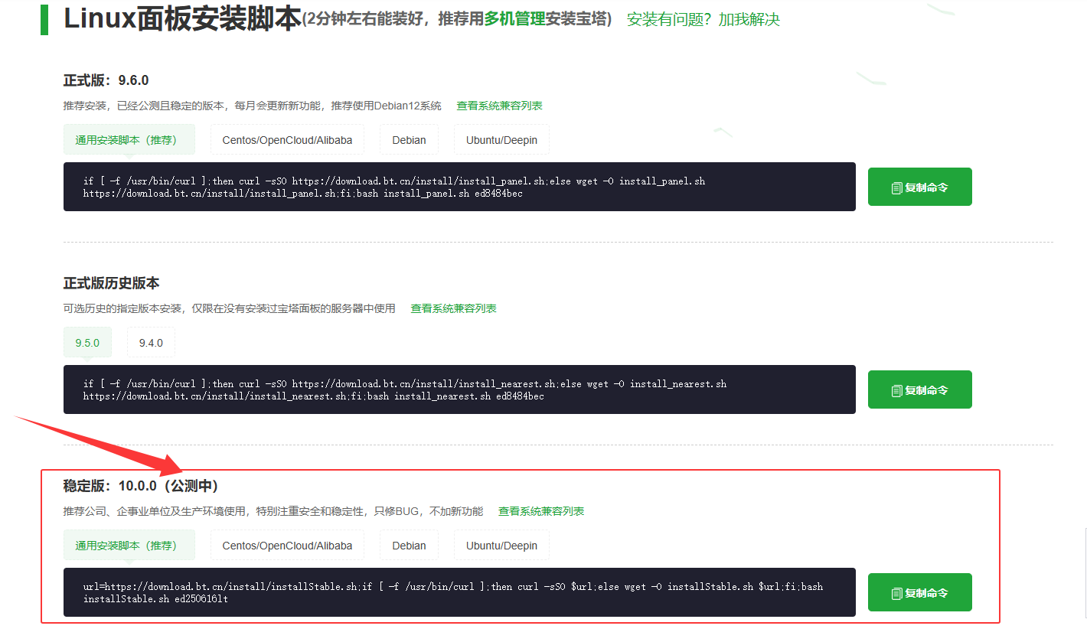Click the 正式版历史版本 heading
The width and height of the screenshot is (1087, 629).
click(111, 283)
